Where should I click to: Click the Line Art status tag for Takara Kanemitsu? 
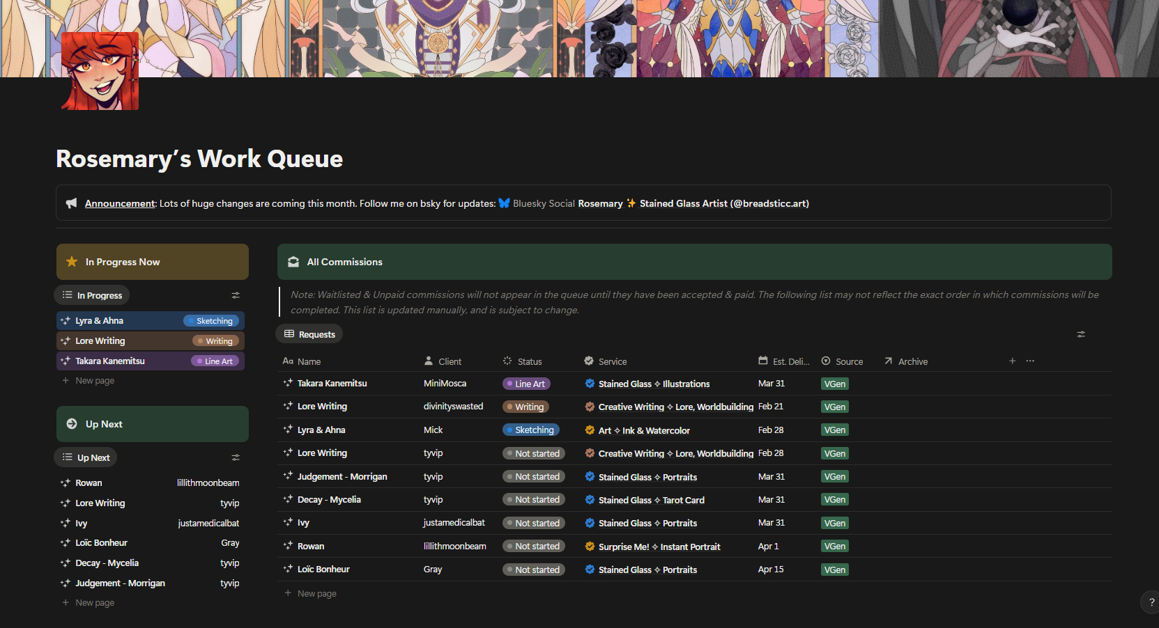pos(526,384)
